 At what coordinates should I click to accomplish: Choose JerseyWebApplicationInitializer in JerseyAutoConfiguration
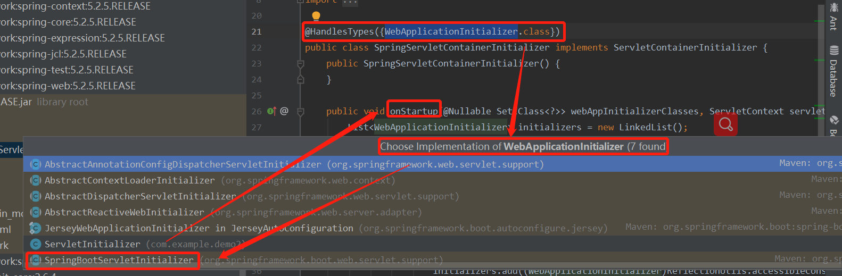click(432, 228)
